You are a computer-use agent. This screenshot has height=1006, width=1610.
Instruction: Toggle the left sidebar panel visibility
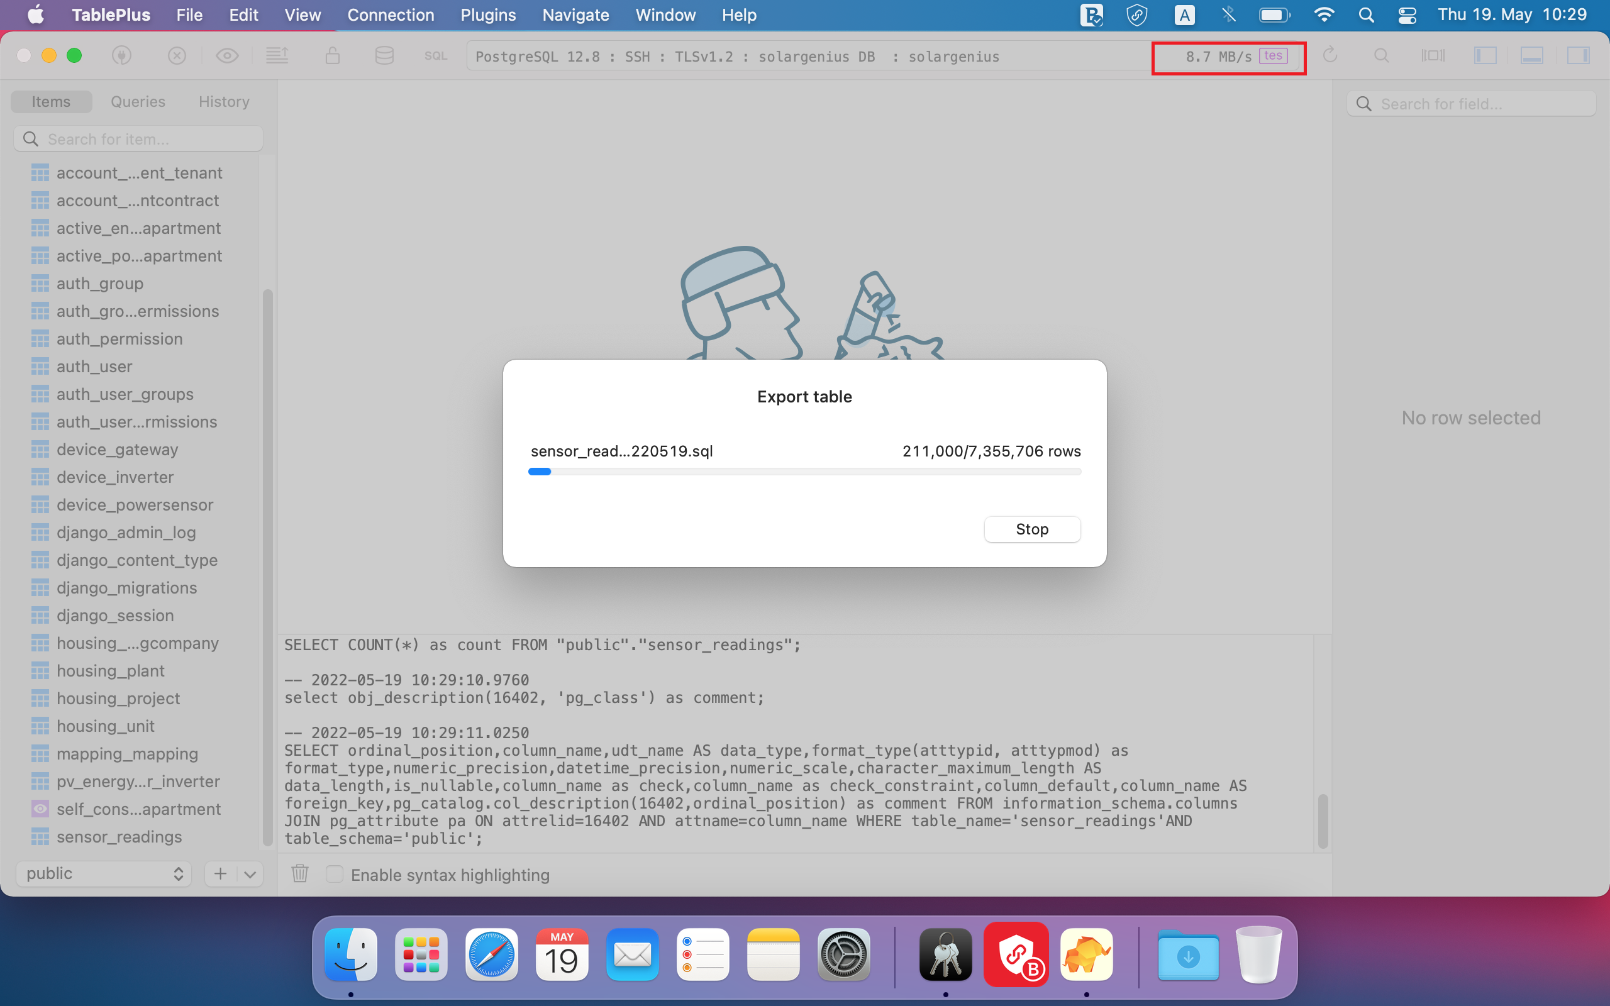click(1485, 56)
